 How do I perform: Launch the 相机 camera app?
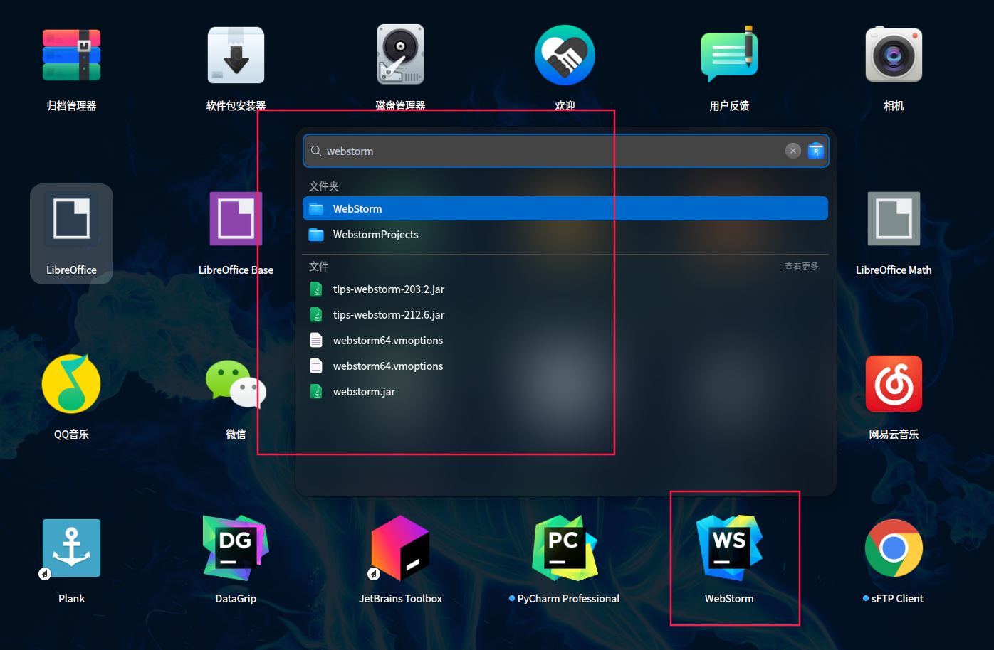[894, 55]
